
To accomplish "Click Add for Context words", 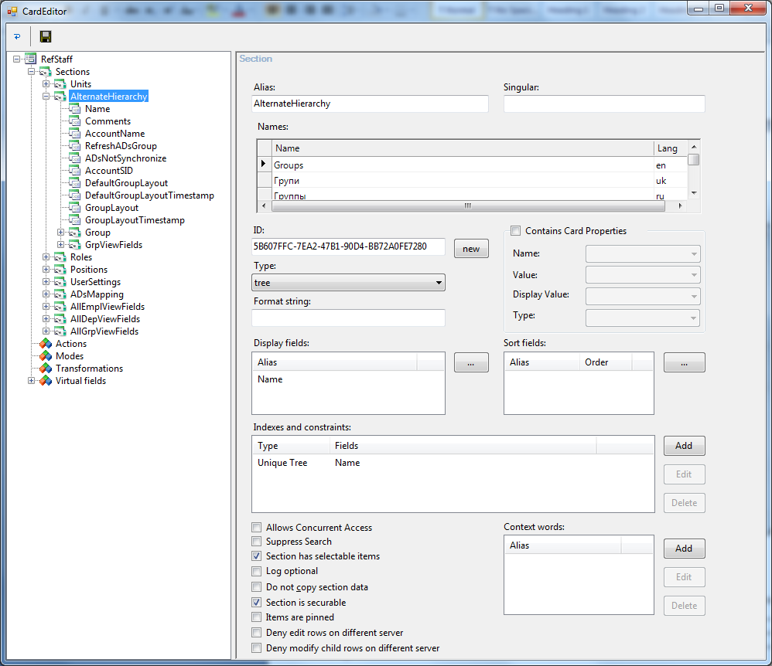I will 685,549.
